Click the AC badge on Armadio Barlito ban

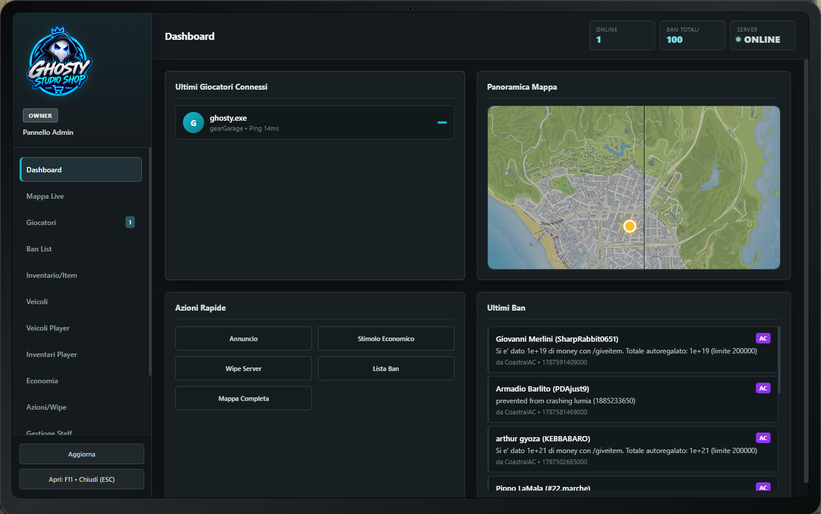point(763,388)
